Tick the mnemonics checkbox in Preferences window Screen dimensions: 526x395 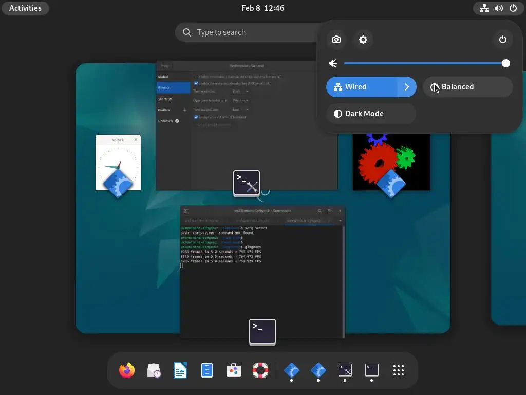[x=196, y=77]
